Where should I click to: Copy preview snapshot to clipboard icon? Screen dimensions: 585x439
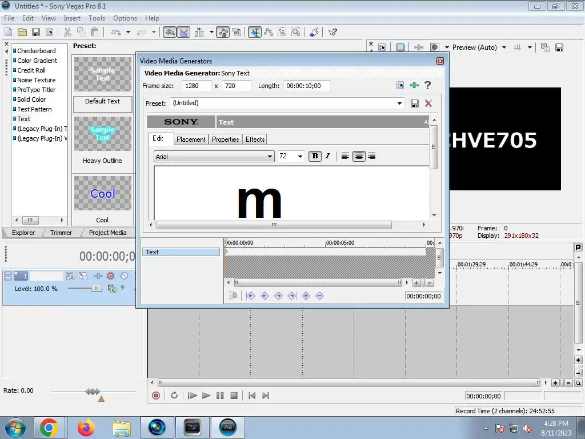coord(545,47)
